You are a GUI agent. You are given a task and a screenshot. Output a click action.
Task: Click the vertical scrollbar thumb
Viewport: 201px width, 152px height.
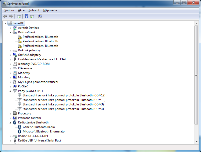click(x=196, y=75)
